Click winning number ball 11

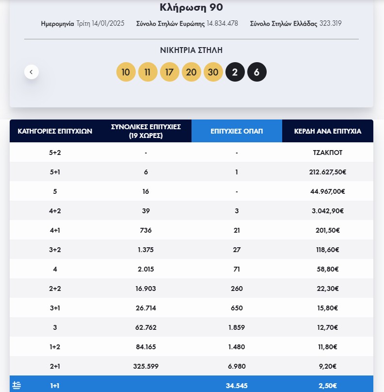pos(148,72)
